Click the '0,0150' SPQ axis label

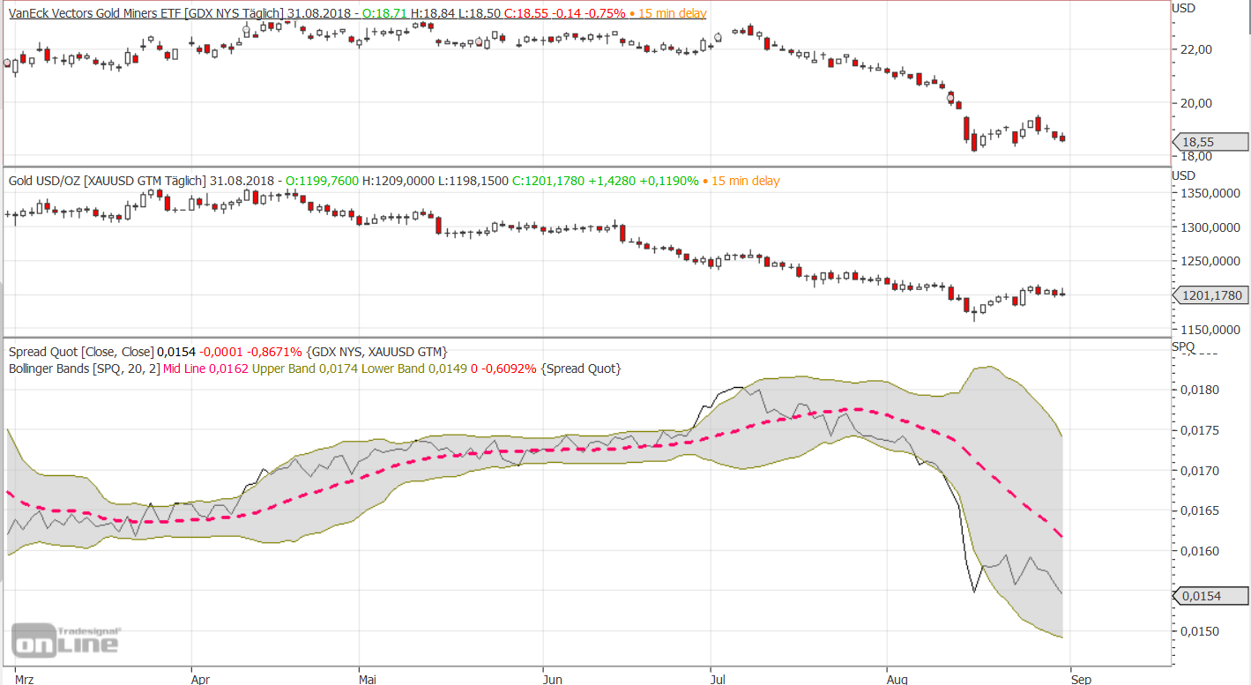point(1201,632)
